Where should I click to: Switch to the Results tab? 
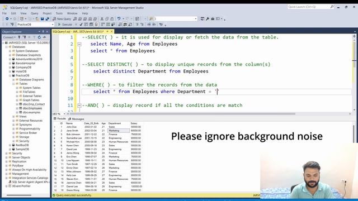(x=60, y=119)
